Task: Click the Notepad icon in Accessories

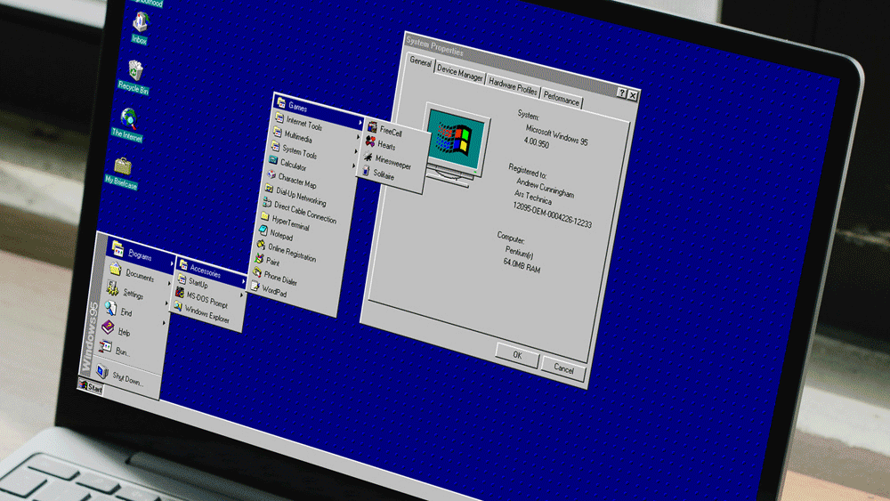Action: (263, 230)
